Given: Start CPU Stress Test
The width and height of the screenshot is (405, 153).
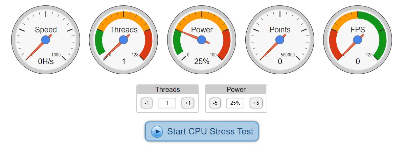Looking at the screenshot, I should (210, 131).
